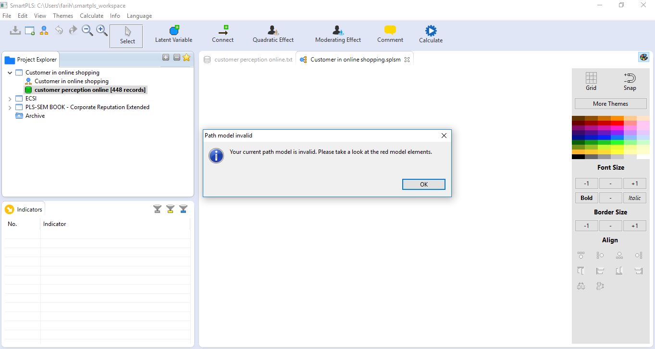The width and height of the screenshot is (655, 349).
Task: Click the undo arrow icon
Action: (59, 30)
